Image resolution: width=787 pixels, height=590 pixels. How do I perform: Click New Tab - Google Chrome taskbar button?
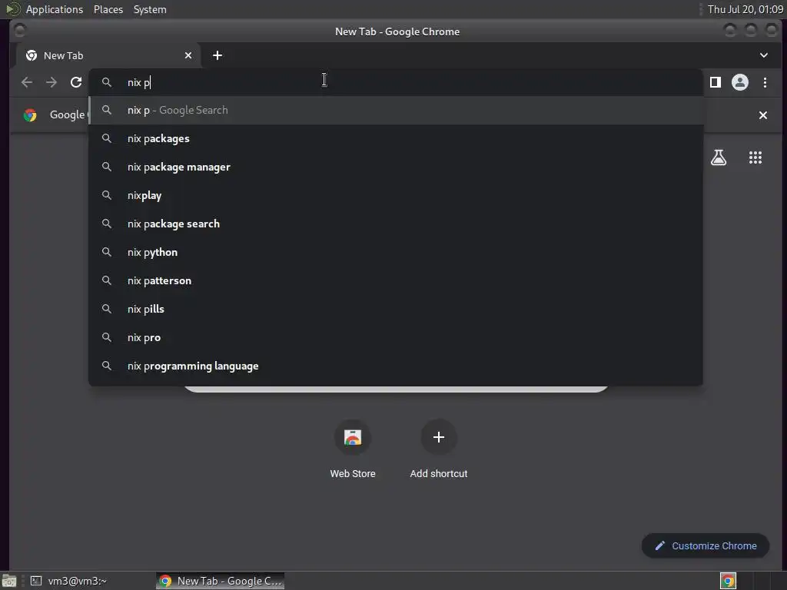(x=221, y=581)
